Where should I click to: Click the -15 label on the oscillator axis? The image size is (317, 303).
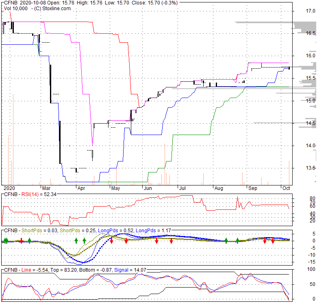tap(312, 262)
